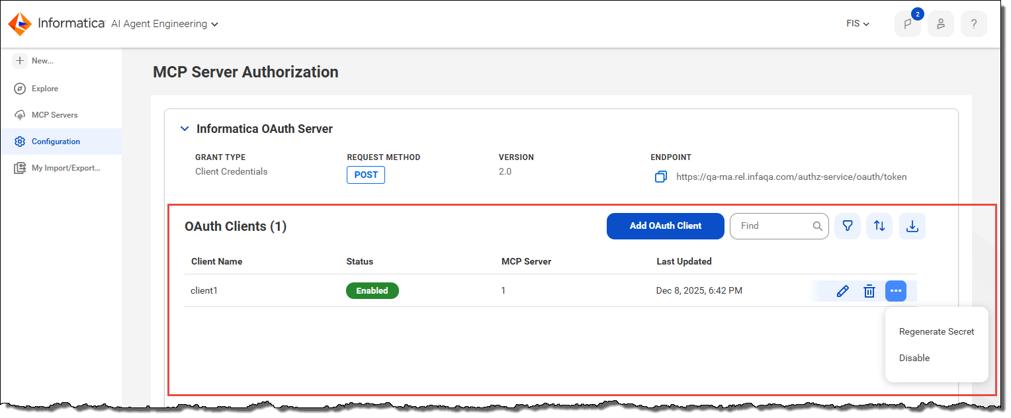1011x418 pixels.
Task: Open the FIS organization dropdown
Action: (858, 24)
